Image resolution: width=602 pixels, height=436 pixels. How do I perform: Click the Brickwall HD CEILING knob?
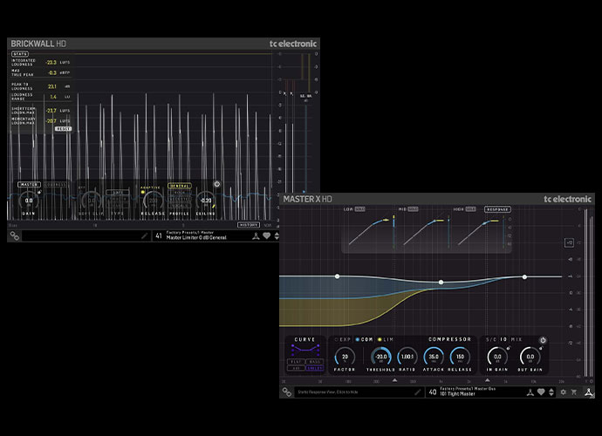(x=206, y=201)
